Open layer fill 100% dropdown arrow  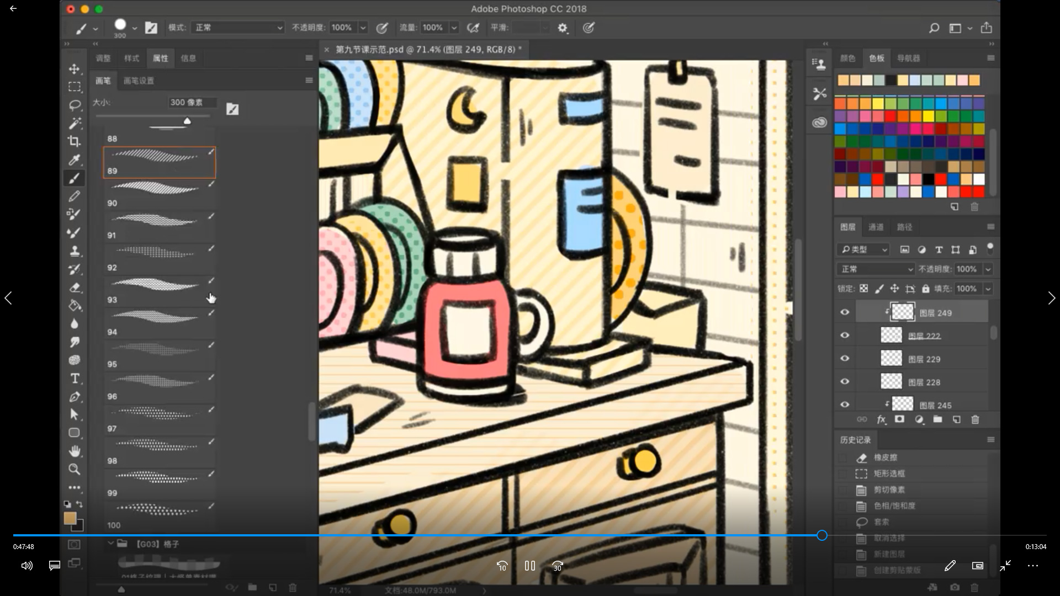988,289
